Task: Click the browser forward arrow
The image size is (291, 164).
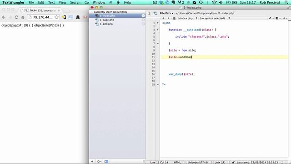Action: [10, 17]
